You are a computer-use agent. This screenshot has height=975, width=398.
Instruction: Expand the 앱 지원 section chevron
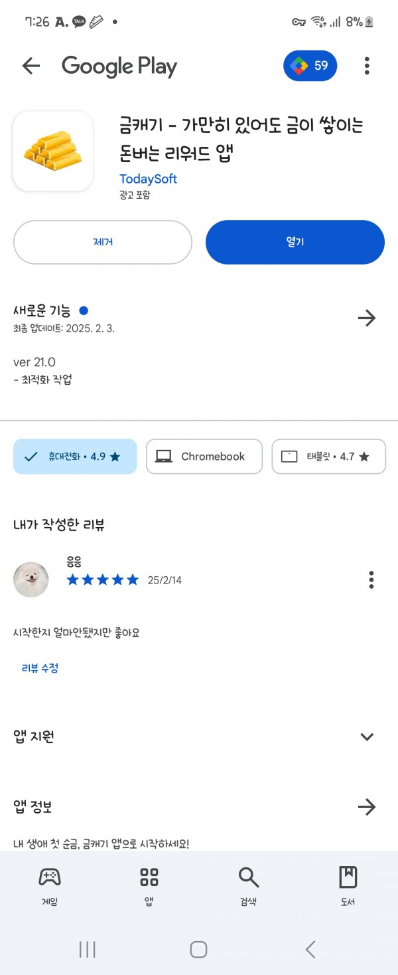(x=367, y=736)
